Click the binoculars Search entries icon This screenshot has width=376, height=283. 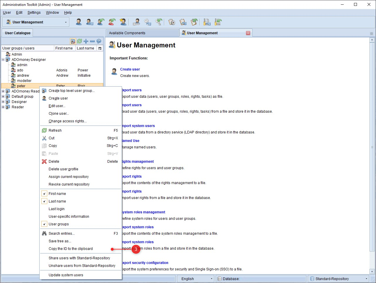44,234
